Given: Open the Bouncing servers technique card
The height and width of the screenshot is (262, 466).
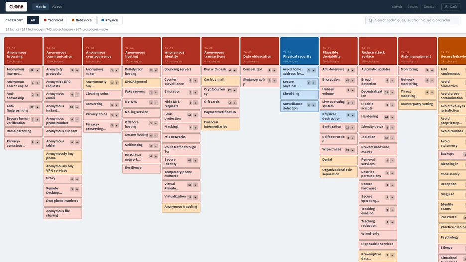Looking at the screenshot, I should tap(181, 70).
